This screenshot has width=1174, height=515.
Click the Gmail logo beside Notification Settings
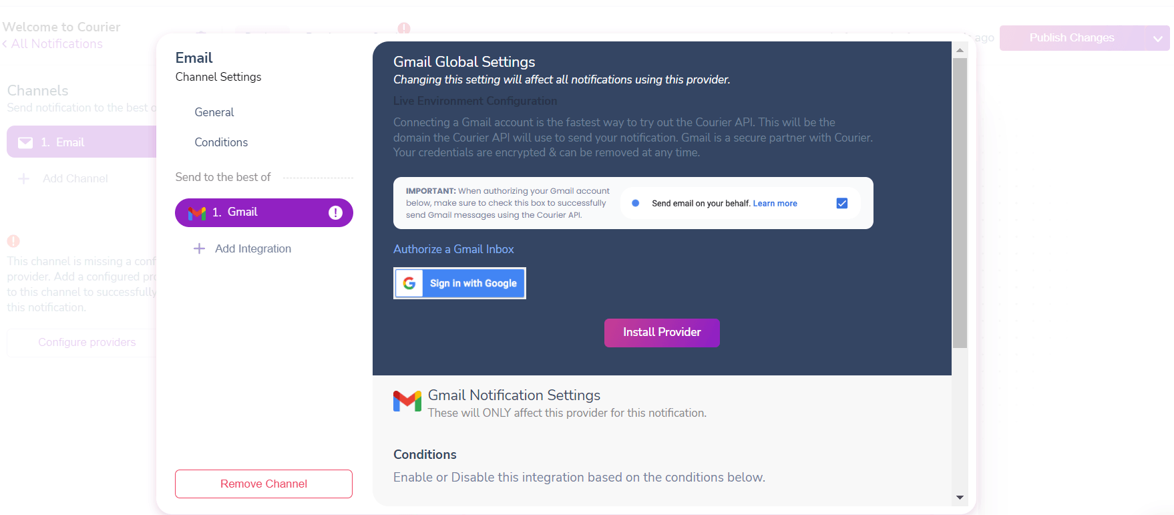pos(408,401)
